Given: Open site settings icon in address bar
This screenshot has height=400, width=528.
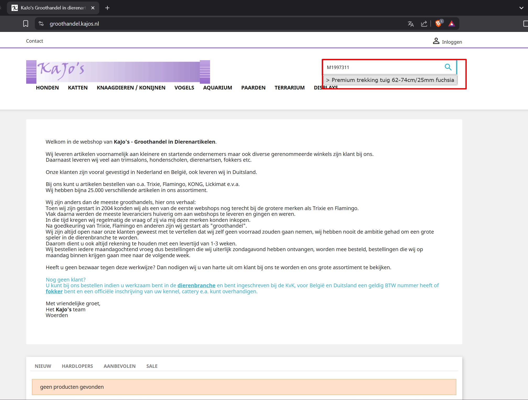Looking at the screenshot, I should point(41,24).
